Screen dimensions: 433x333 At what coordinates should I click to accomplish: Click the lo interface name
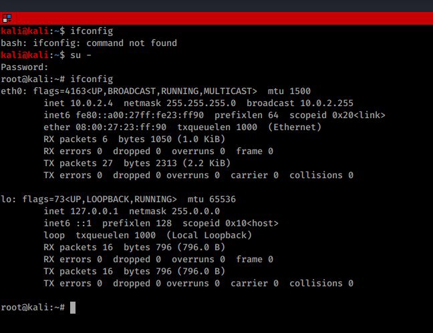(6, 200)
